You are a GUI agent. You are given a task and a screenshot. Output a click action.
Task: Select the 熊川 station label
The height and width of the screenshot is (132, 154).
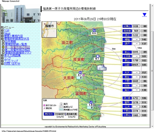pos(127,90)
